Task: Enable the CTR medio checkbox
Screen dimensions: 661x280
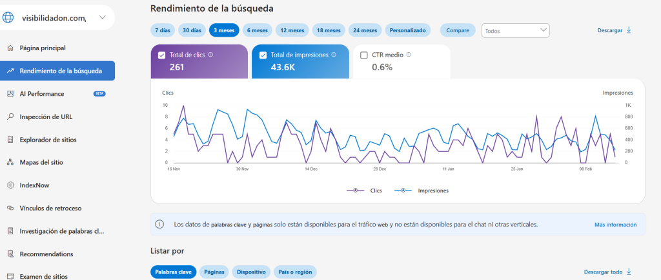Action: pyautogui.click(x=364, y=55)
